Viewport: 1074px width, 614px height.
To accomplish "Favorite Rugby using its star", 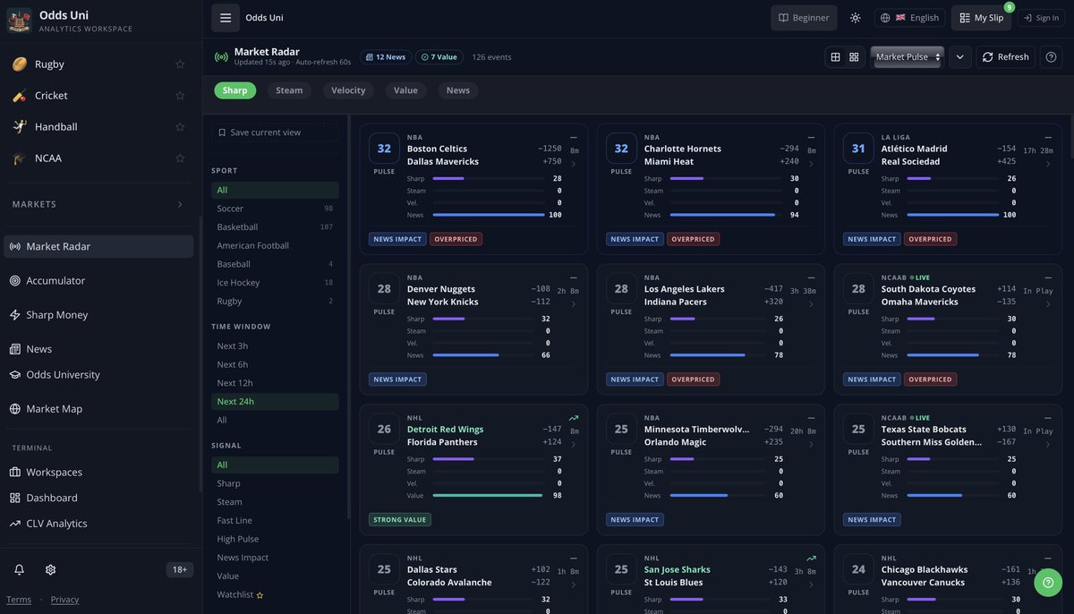I will coord(179,64).
